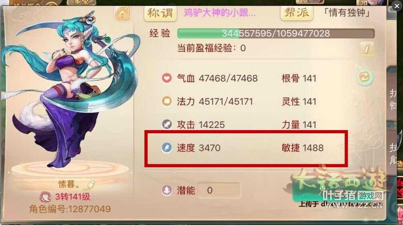Click the 经验 experience progress bar

(276, 33)
